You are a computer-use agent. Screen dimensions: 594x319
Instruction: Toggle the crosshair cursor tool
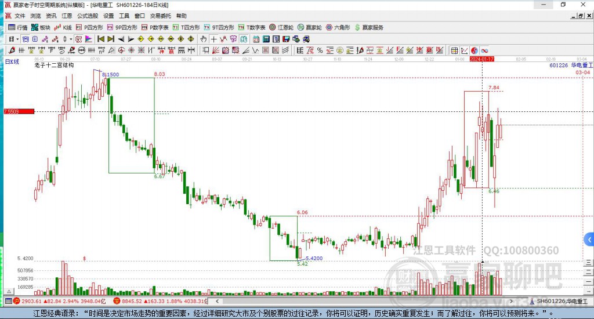213,39
